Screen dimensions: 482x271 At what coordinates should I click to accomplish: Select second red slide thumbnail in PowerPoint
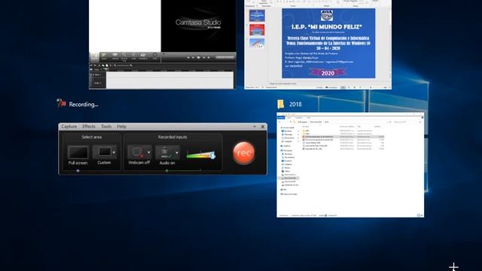coord(257,30)
